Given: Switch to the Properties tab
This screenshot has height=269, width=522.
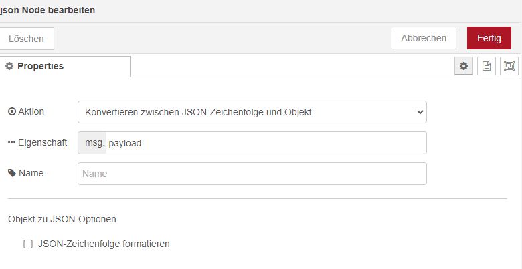Looking at the screenshot, I should click(40, 66).
